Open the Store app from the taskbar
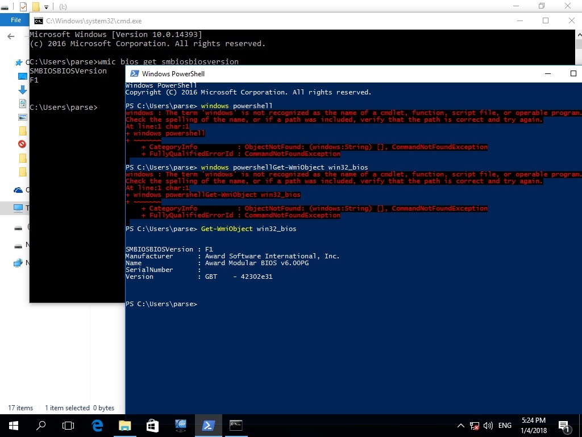 [152, 426]
